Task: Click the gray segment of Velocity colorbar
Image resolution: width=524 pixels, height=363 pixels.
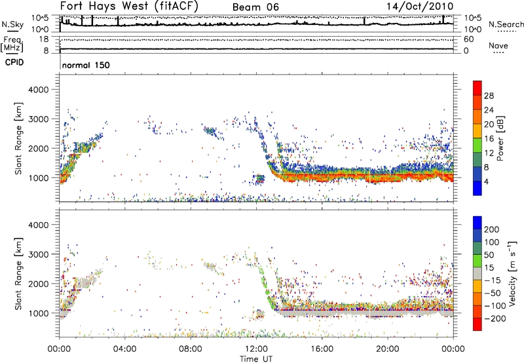Action: [x=477, y=274]
